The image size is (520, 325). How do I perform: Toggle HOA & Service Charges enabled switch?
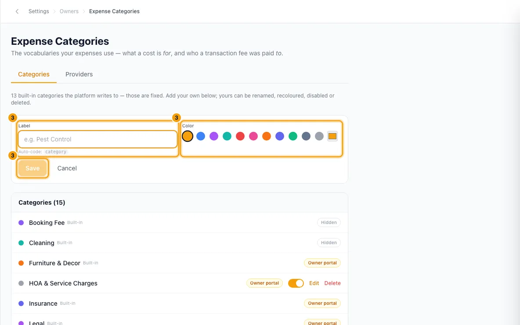pyautogui.click(x=296, y=283)
